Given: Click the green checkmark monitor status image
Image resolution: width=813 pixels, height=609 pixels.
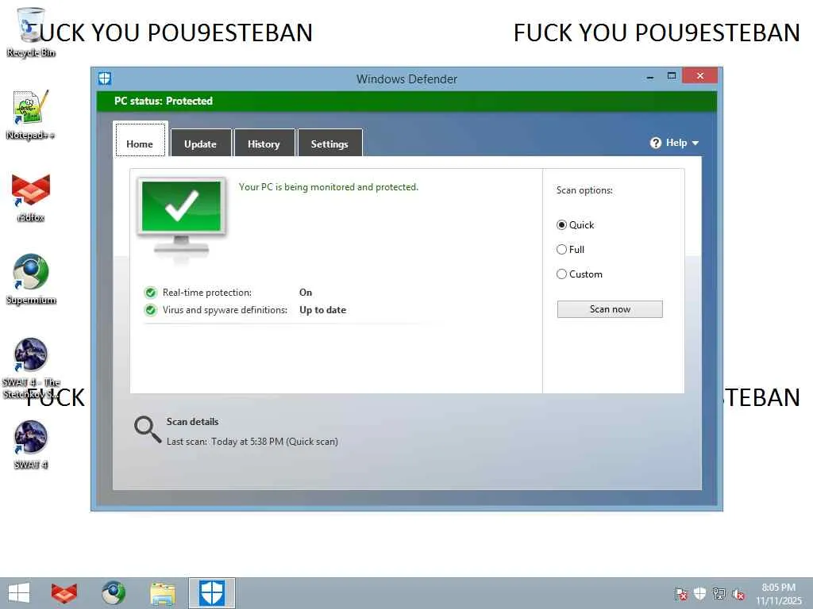Looking at the screenshot, I should (x=182, y=217).
